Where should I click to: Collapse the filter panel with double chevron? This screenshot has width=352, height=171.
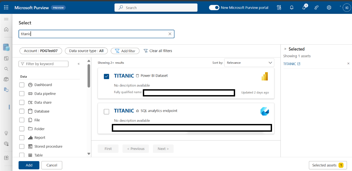pyautogui.click(x=79, y=64)
